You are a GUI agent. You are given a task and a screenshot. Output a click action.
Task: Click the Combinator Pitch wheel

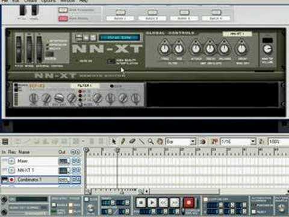coord(22,10)
